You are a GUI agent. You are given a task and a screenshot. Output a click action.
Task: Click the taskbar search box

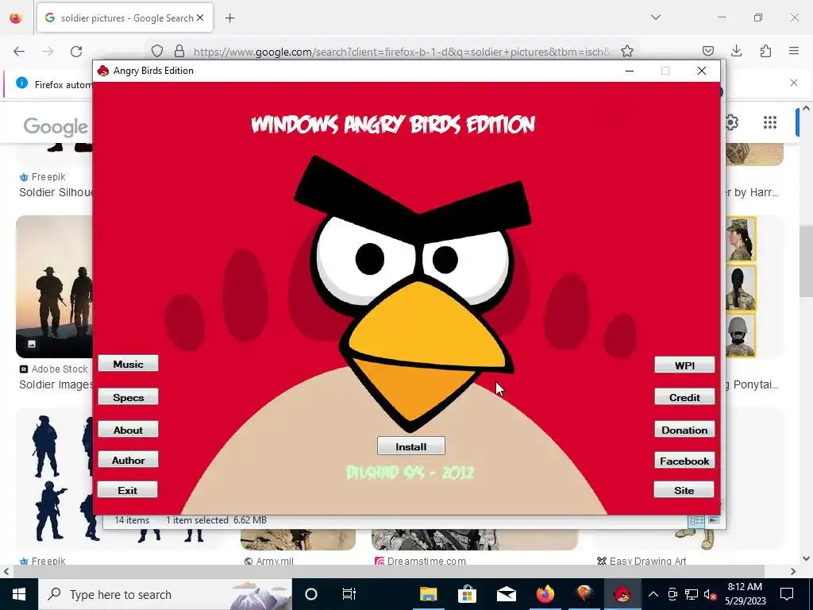point(165,594)
